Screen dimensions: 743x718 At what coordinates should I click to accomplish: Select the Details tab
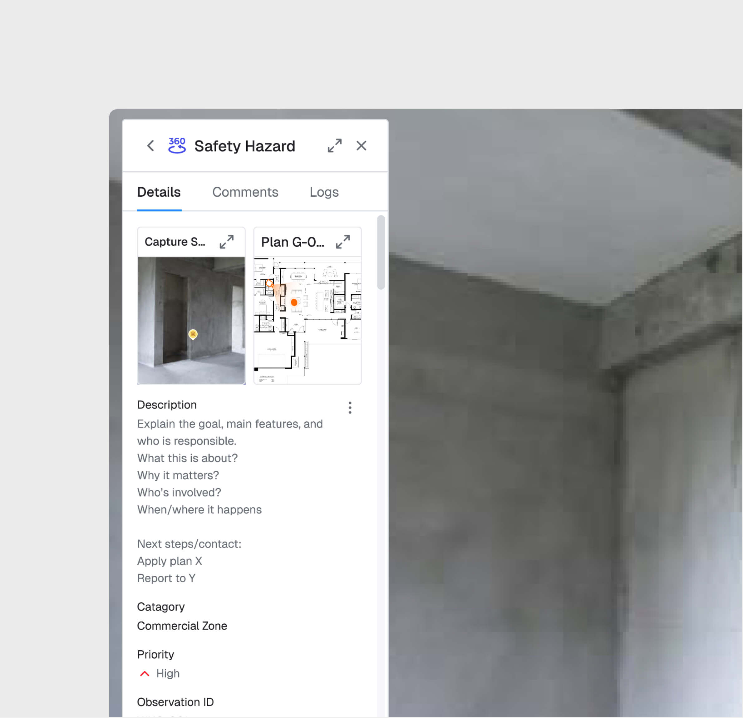click(x=159, y=192)
